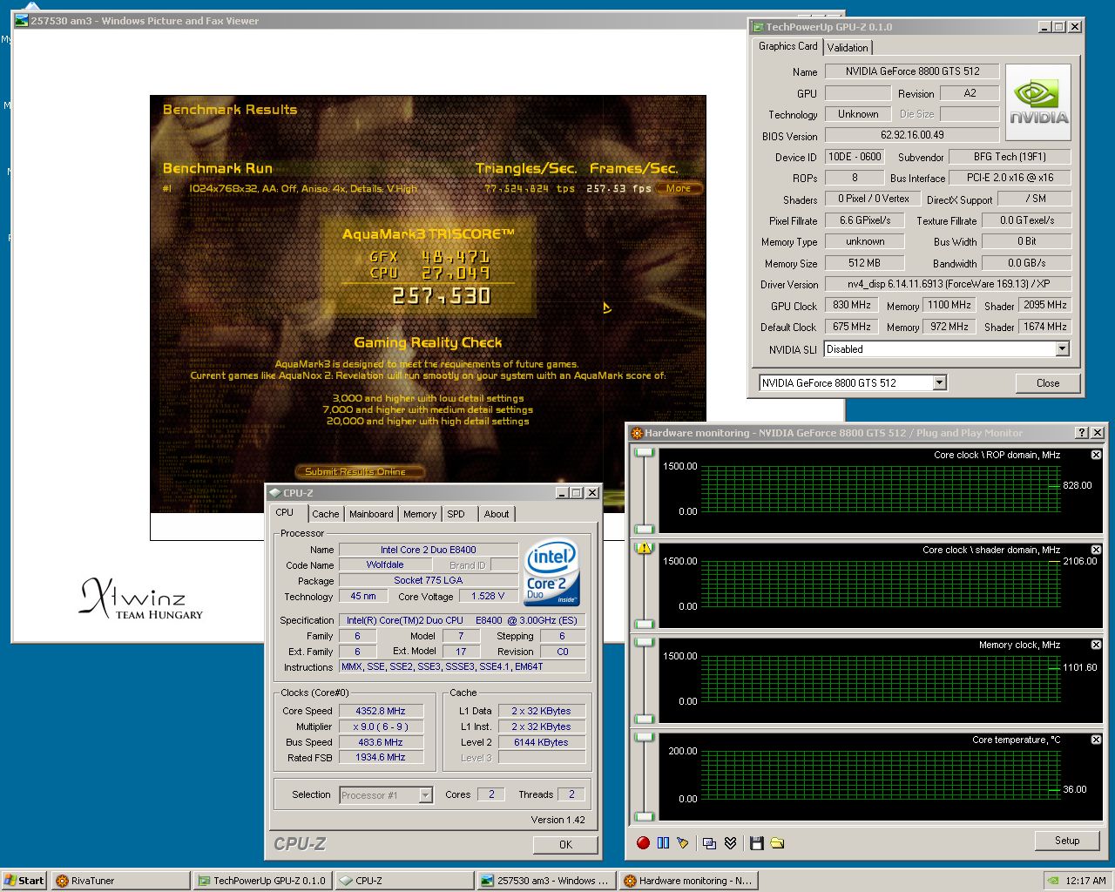This screenshot has width=1115, height=892.
Task: Close the Core clock ROP domain graph
Action: (x=1096, y=455)
